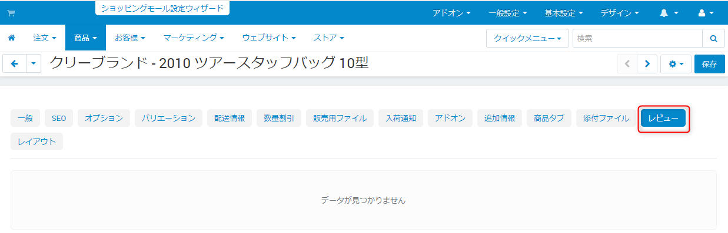
Task: Expand the dropdown beside the back arrow
Action: 34,64
